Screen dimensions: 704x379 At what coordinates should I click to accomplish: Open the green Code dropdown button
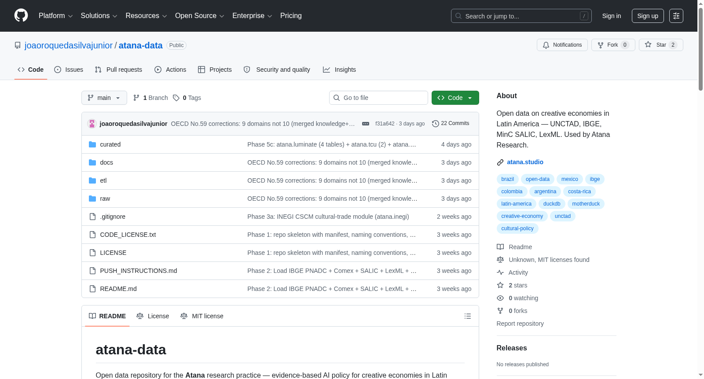[455, 98]
